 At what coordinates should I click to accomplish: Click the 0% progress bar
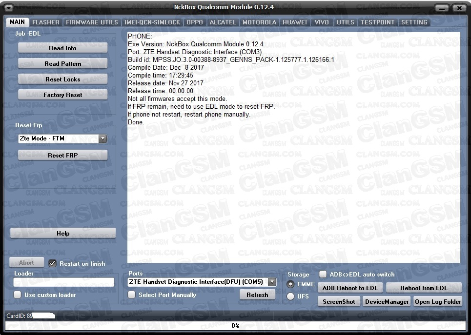235,326
